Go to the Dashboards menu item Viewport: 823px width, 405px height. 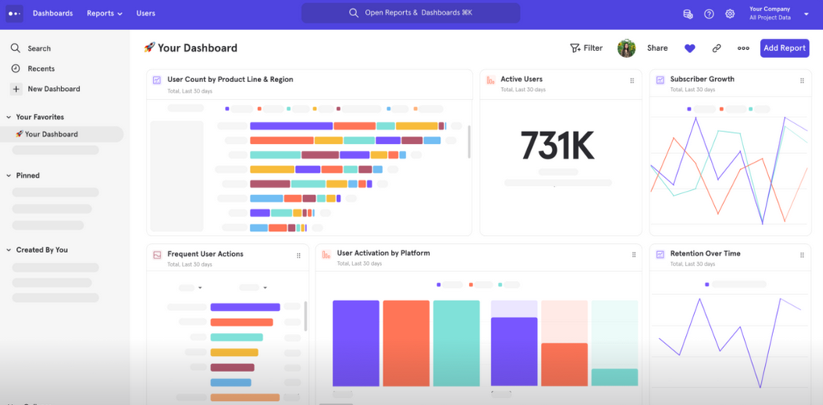click(52, 14)
